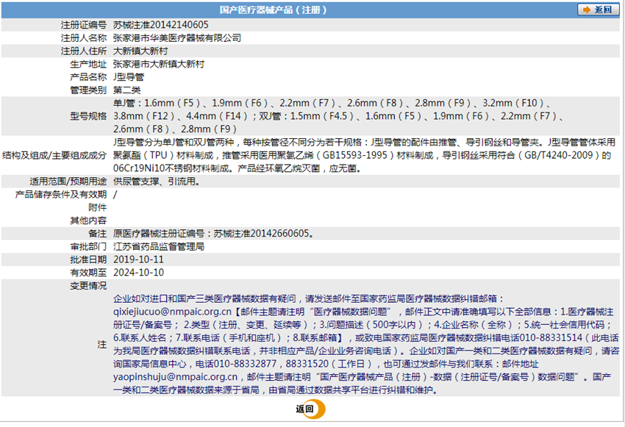Click composition line starting 06Cr19Ni10不锈钢材料

[x=238, y=168]
